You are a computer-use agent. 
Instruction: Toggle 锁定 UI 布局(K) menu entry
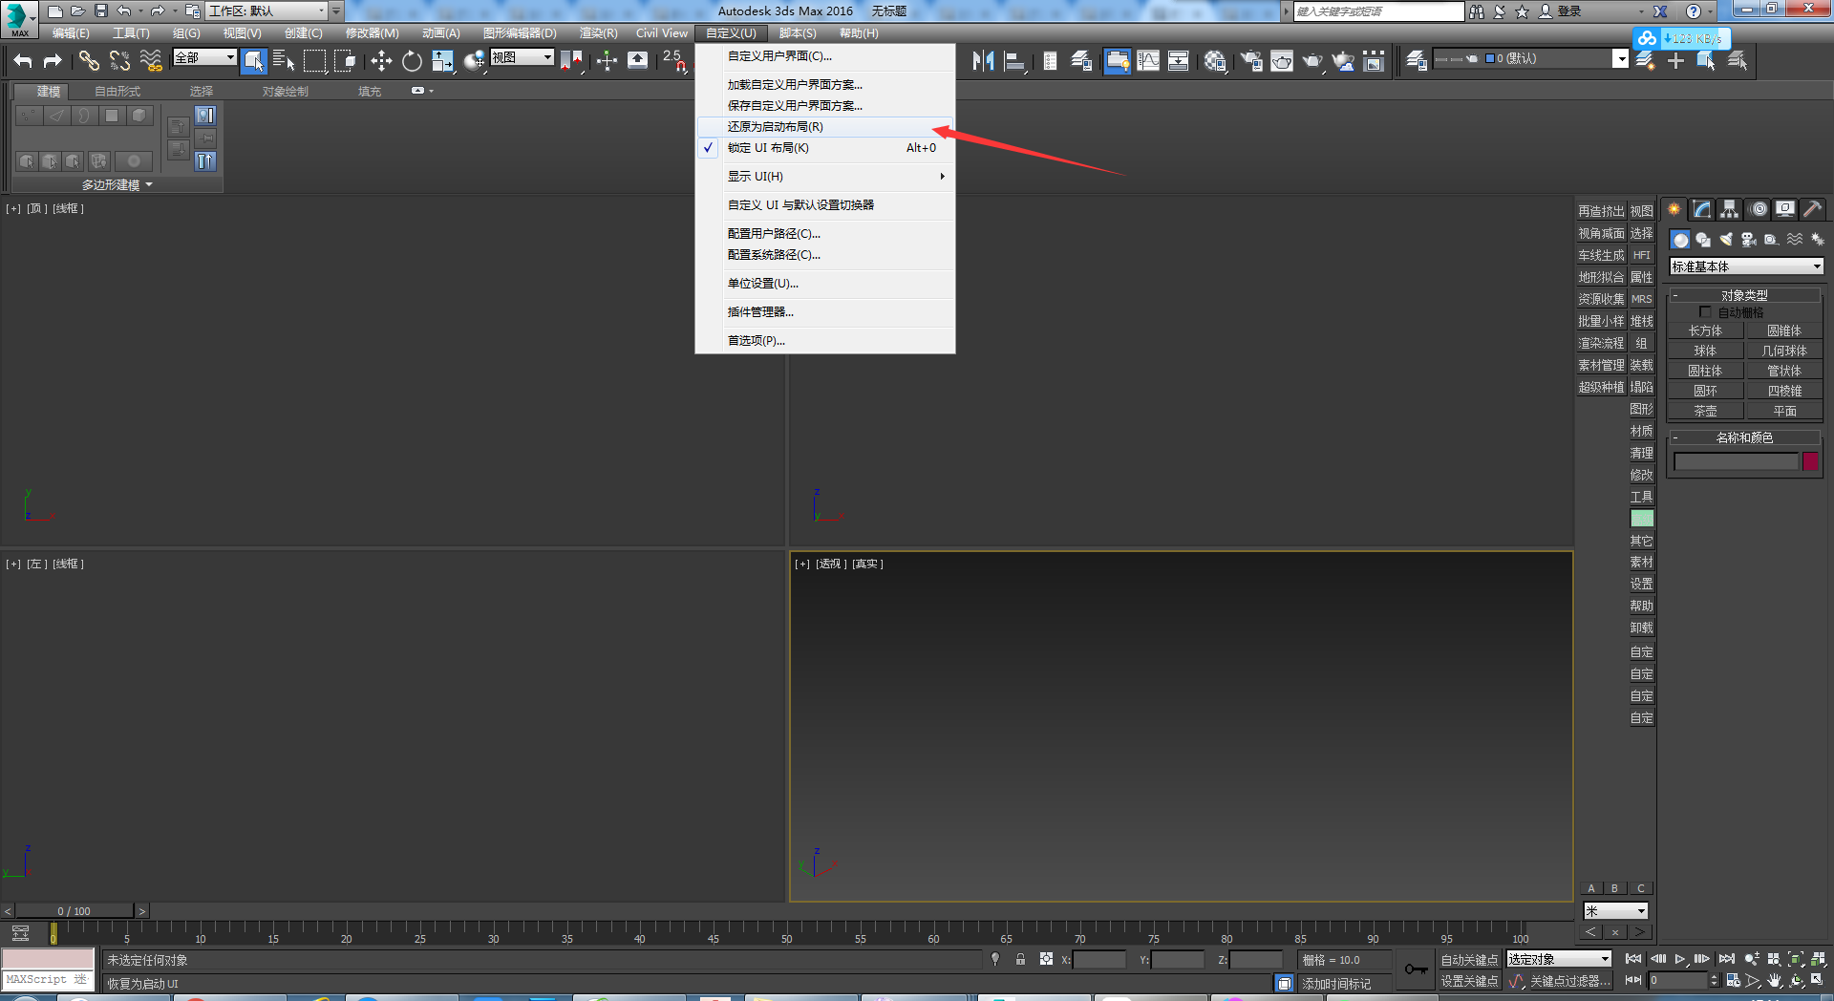[x=825, y=147]
